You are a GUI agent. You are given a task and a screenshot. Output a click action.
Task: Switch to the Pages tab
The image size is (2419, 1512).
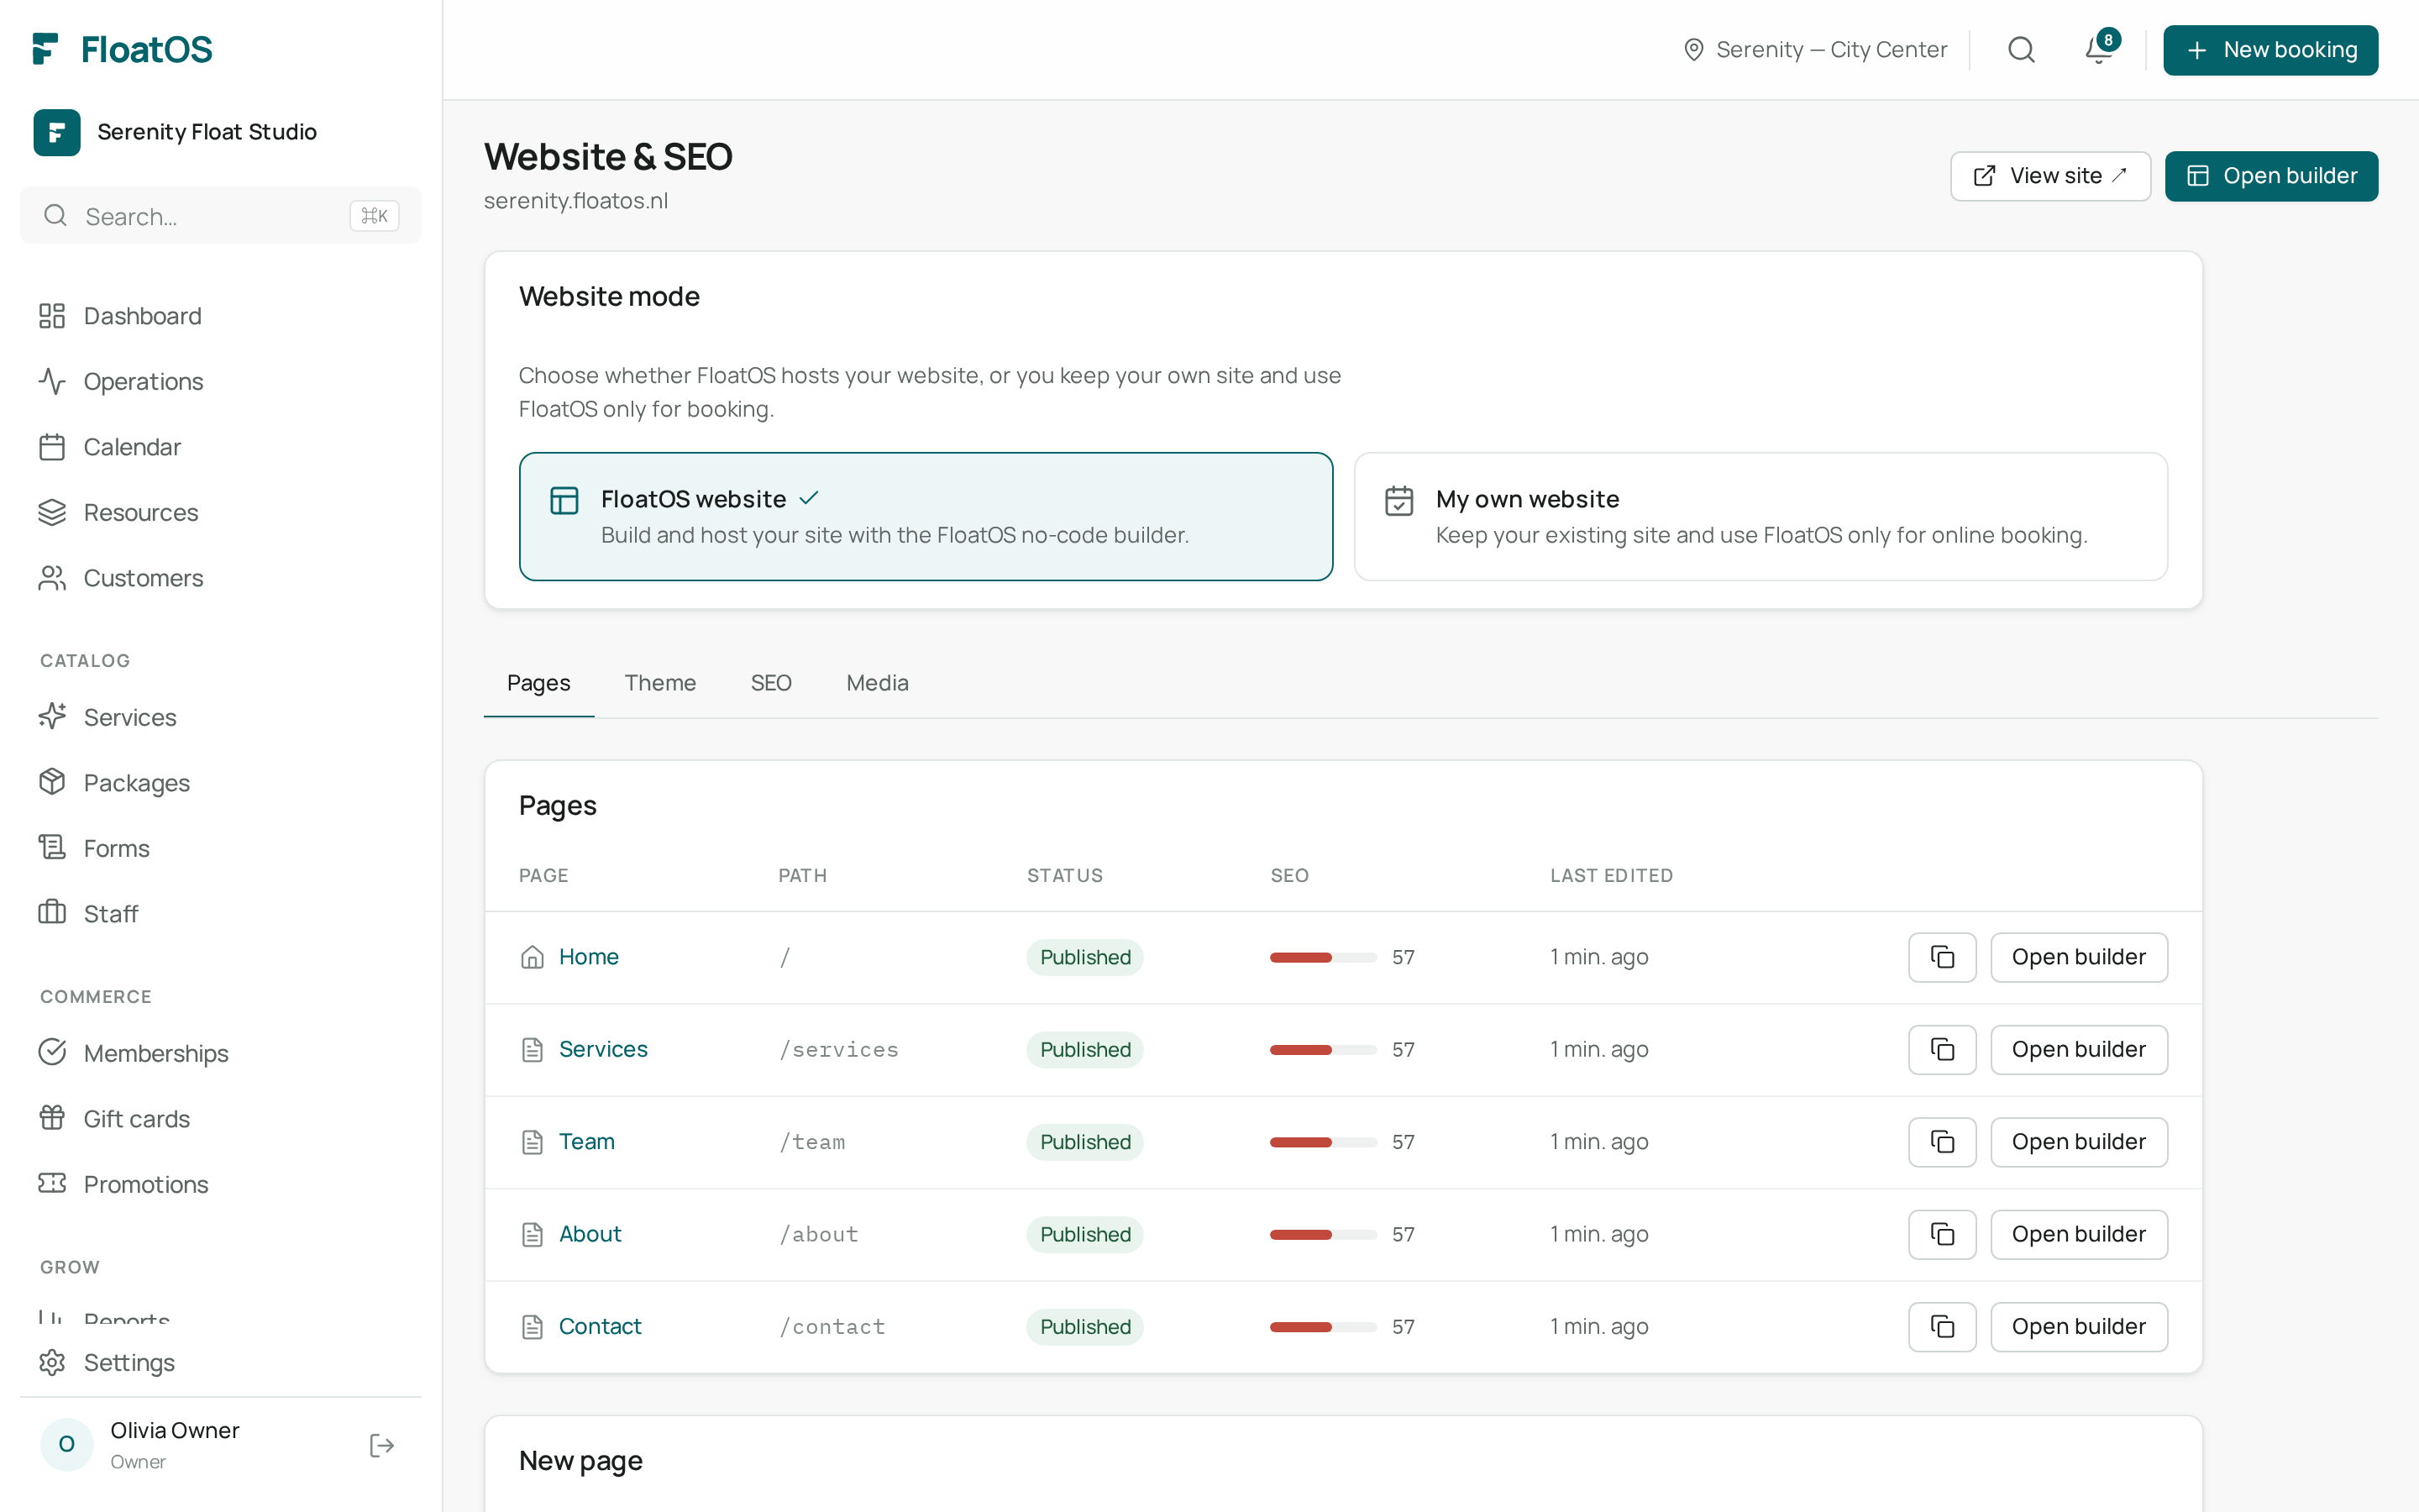click(538, 683)
